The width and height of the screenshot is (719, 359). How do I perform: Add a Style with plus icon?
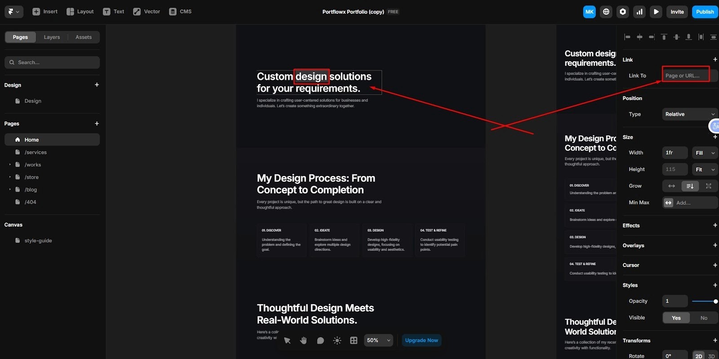[x=715, y=285]
